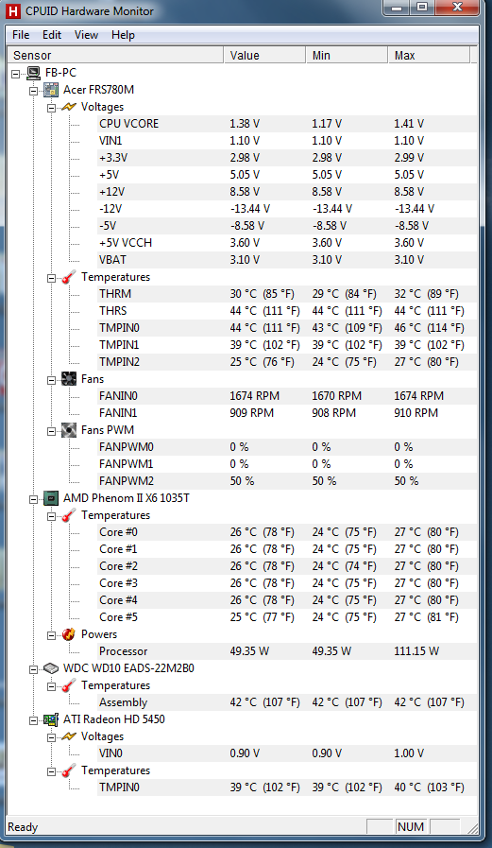Select the Acer FRS780M motherboard icon
The width and height of the screenshot is (492, 848).
coord(51,89)
